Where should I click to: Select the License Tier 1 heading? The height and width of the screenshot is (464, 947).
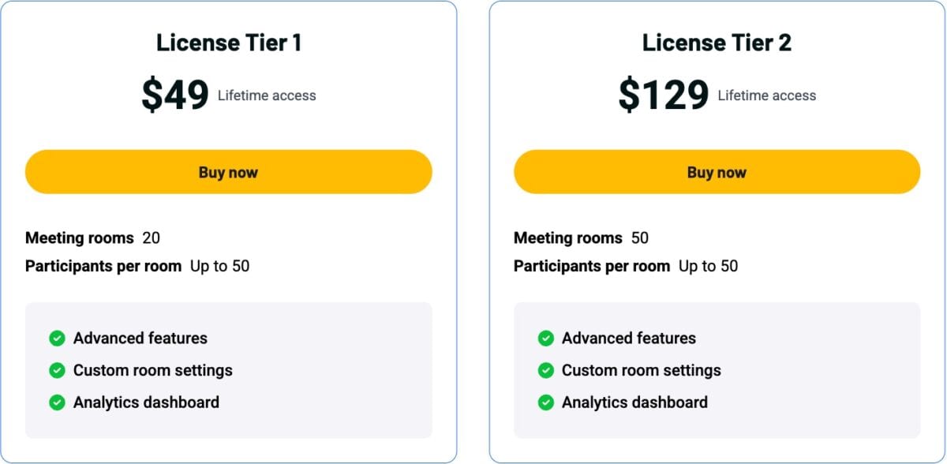click(x=229, y=43)
